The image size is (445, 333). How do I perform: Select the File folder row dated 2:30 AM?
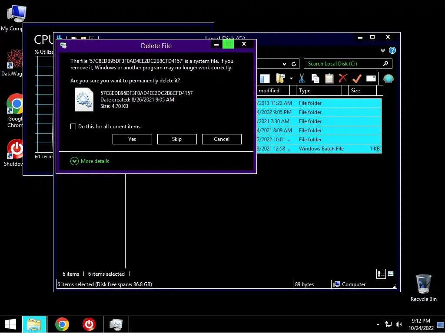click(x=319, y=121)
